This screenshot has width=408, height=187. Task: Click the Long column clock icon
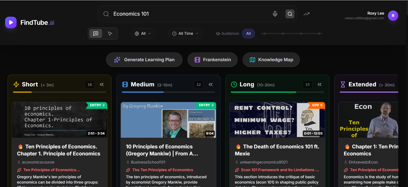[234, 85]
